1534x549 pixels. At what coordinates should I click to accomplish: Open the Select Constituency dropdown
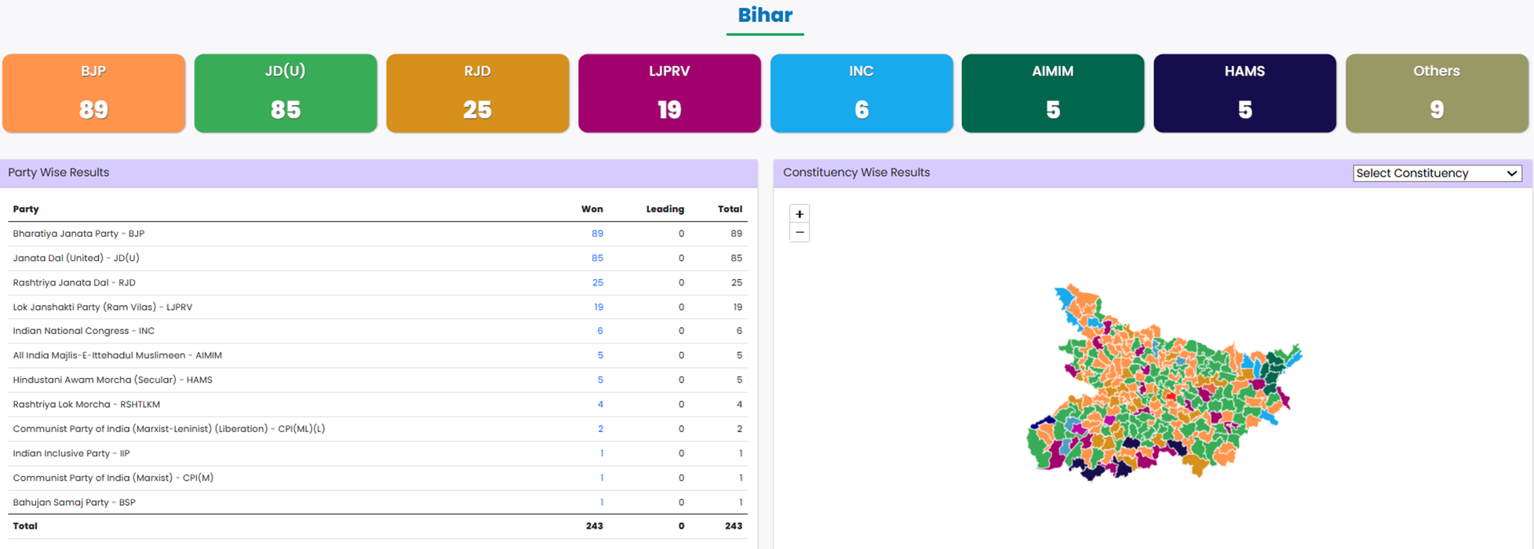[x=1437, y=173]
